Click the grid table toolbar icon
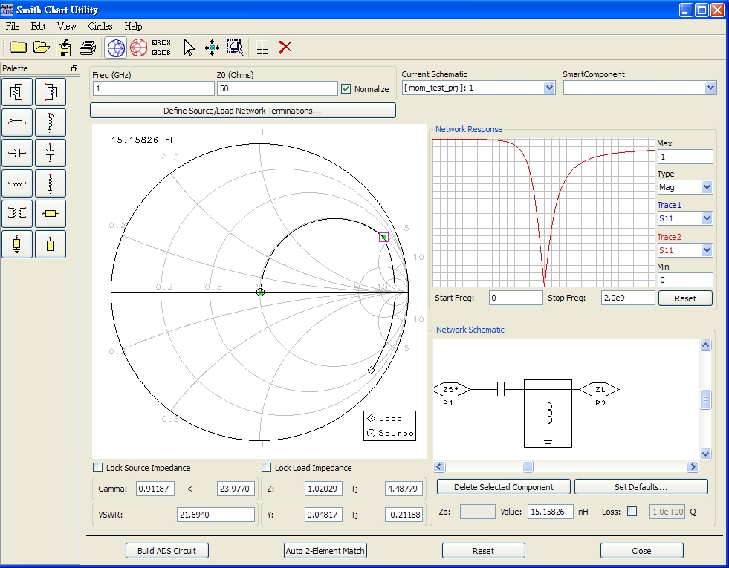 262,48
